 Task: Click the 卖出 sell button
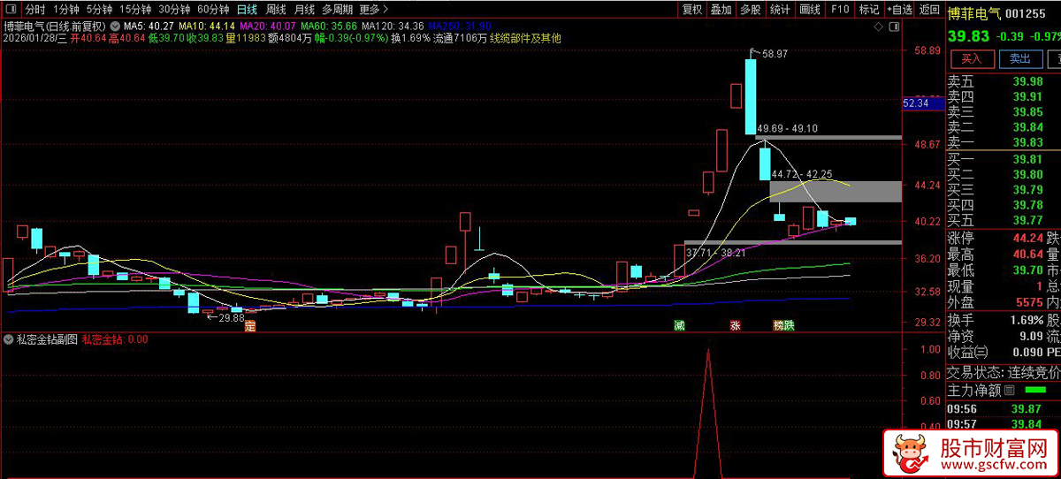(x=1019, y=58)
